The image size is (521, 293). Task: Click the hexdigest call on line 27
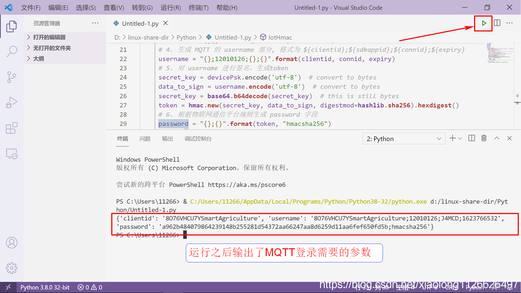(434, 105)
